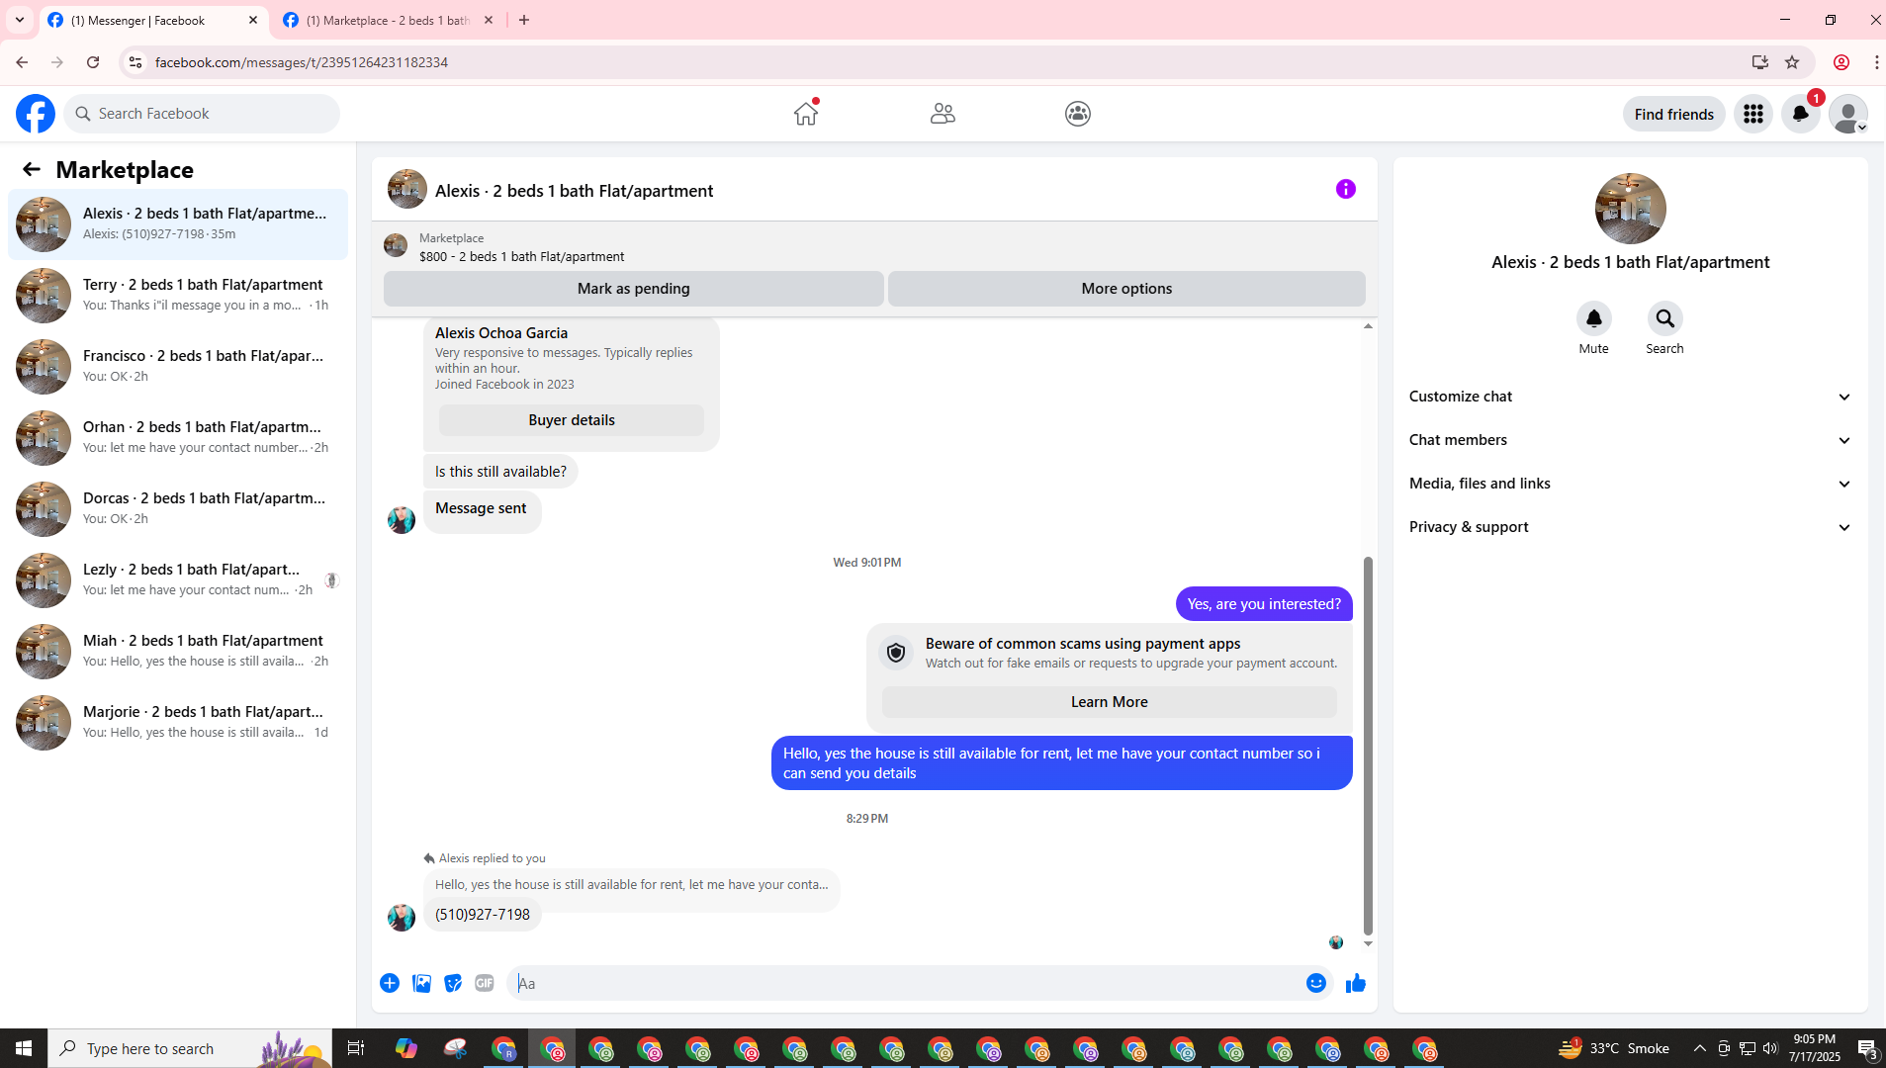
Task: Click the Find friends button
Action: point(1674,114)
